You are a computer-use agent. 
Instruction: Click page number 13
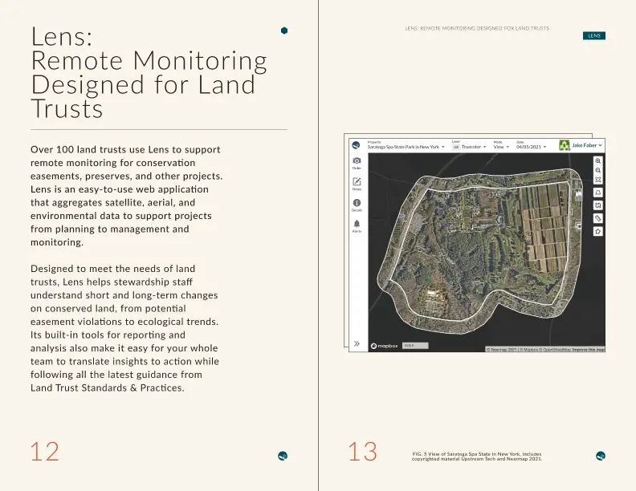point(363,452)
